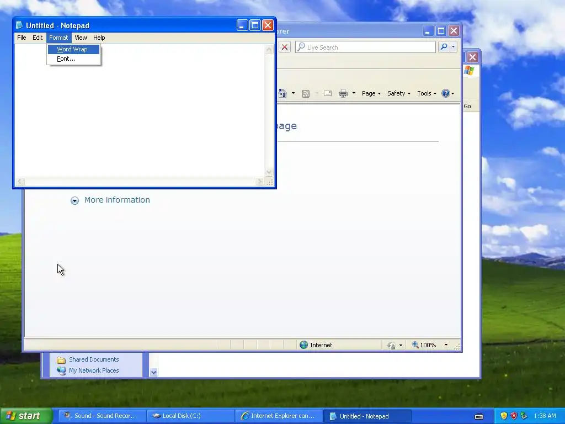Click the Notepad title bar icon
565x424 pixels.
point(19,25)
